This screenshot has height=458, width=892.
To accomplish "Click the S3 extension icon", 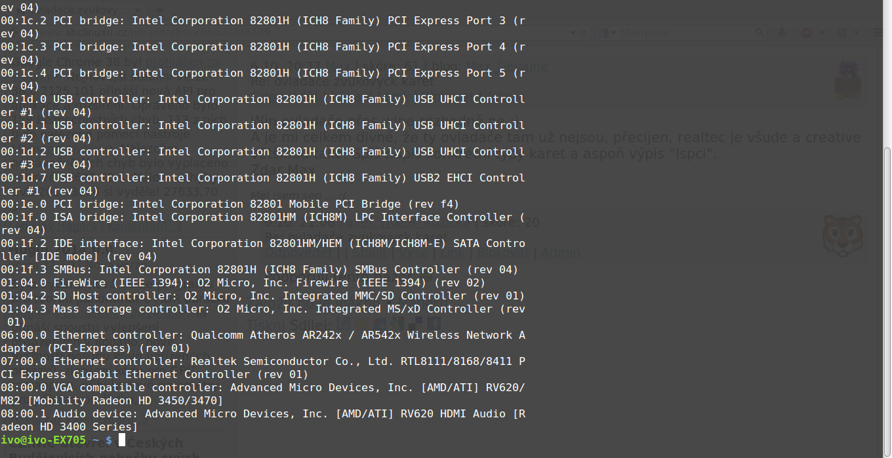I will coord(840,32).
